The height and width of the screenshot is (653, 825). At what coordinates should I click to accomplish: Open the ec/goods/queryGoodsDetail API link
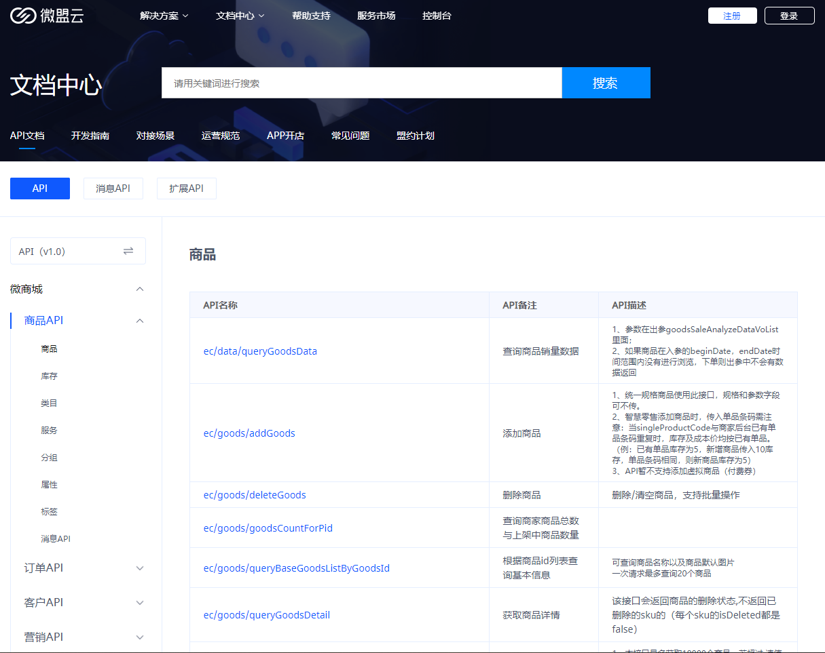(266, 615)
